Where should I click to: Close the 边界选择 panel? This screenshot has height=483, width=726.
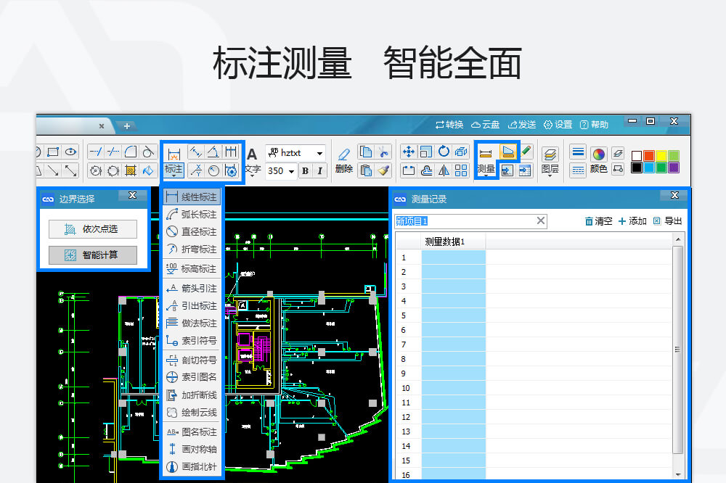(132, 195)
